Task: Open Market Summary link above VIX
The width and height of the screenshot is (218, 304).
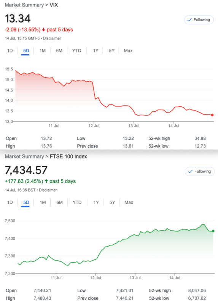Action: click(24, 5)
